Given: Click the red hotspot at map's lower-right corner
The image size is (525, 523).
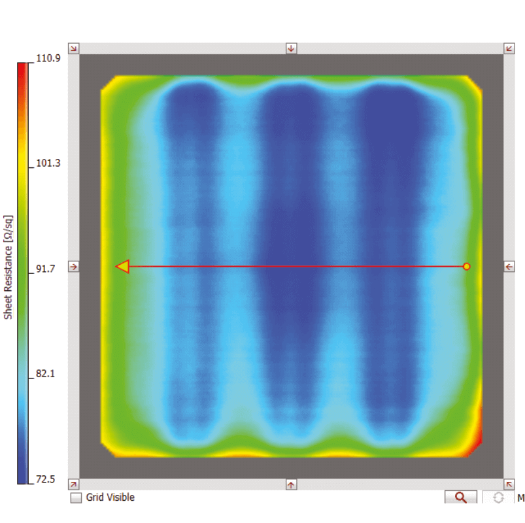Looking at the screenshot, I should click(x=478, y=428).
